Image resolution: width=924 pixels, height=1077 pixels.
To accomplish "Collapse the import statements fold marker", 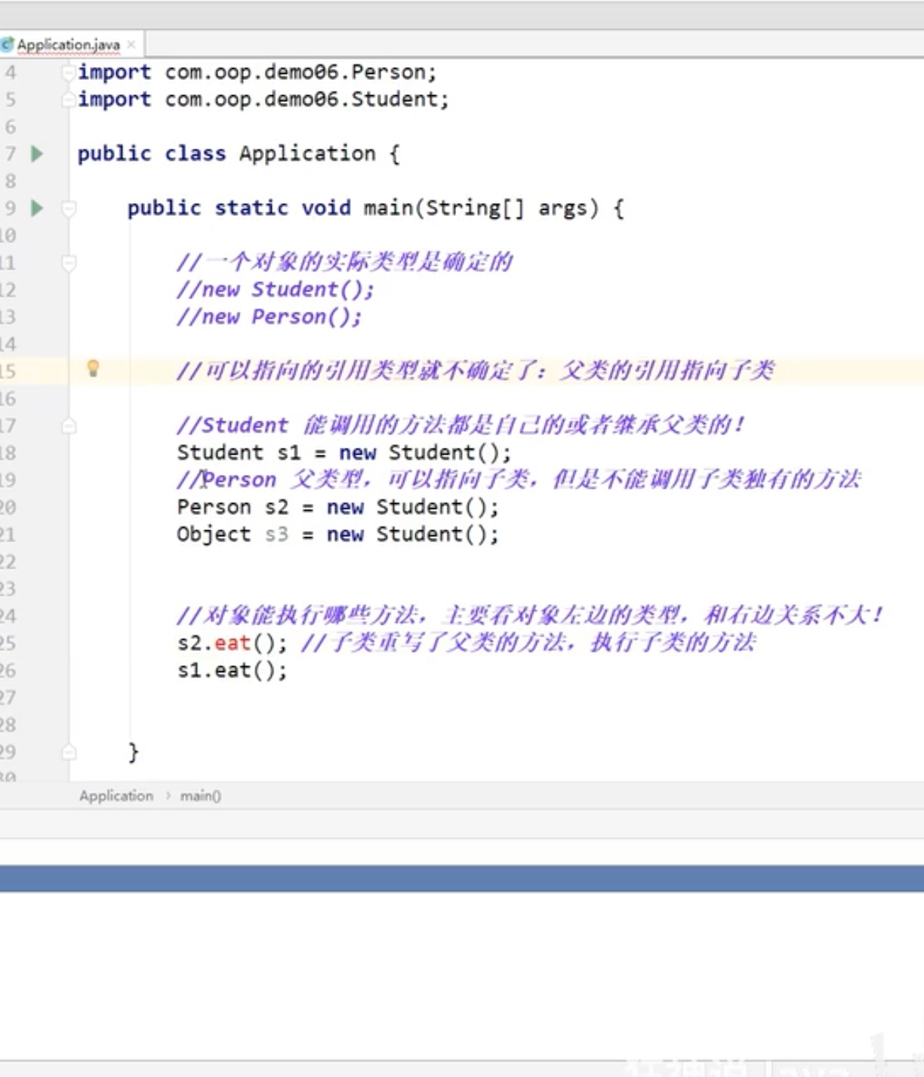I will [69, 72].
